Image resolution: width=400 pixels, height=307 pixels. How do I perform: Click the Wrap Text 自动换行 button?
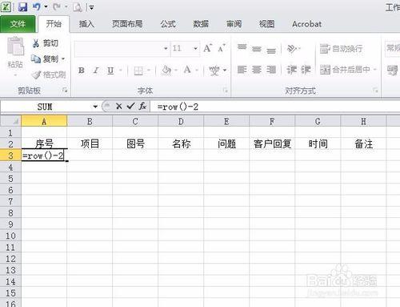341,49
